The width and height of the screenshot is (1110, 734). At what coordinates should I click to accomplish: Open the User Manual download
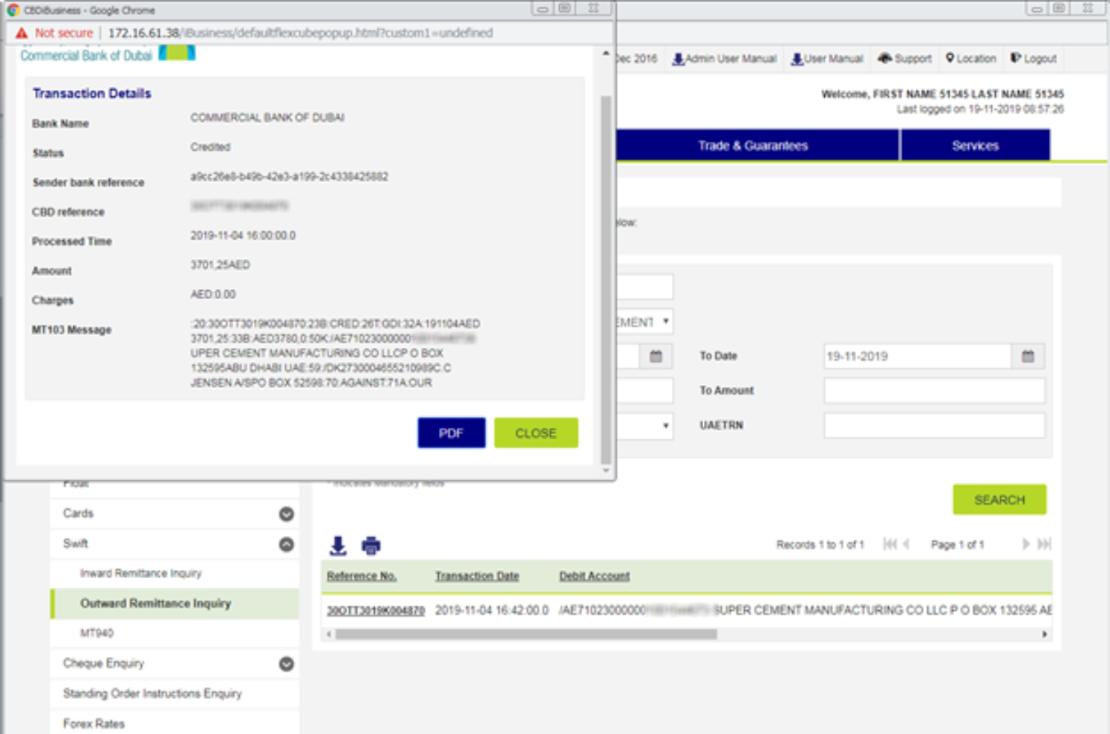[826, 59]
